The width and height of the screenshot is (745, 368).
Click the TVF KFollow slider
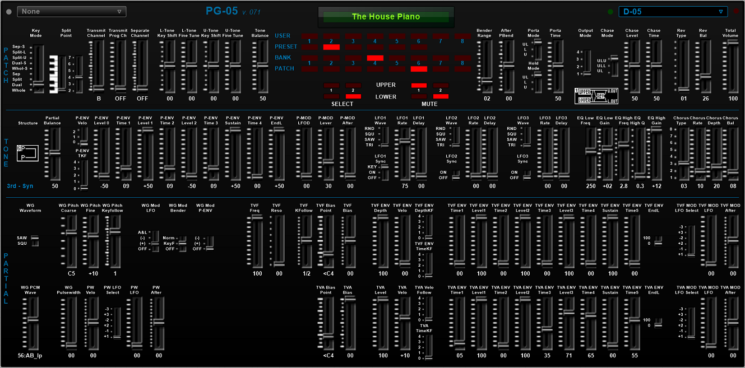point(306,241)
